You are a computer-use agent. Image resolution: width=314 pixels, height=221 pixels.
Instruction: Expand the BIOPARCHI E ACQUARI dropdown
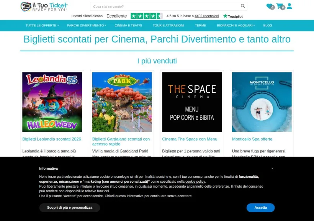click(x=236, y=25)
